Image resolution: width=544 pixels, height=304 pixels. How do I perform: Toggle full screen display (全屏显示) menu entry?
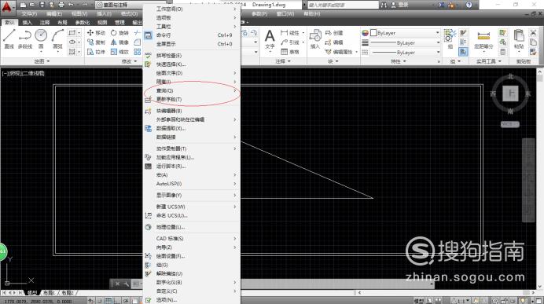[x=192, y=44]
